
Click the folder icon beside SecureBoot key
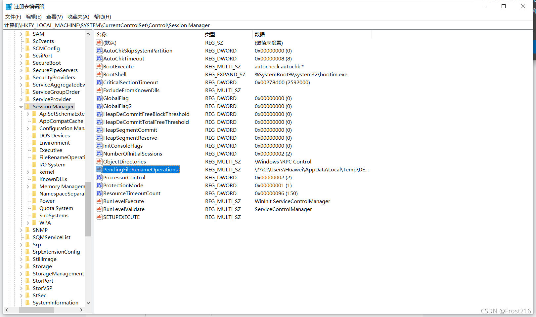click(x=28, y=63)
